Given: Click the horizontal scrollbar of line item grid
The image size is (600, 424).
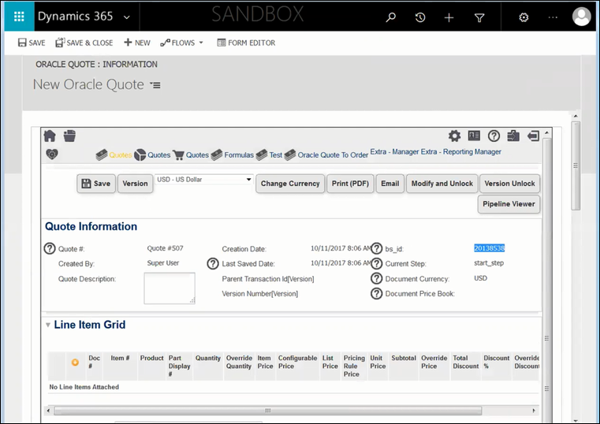Looking at the screenshot, I should pyautogui.click(x=268, y=411).
